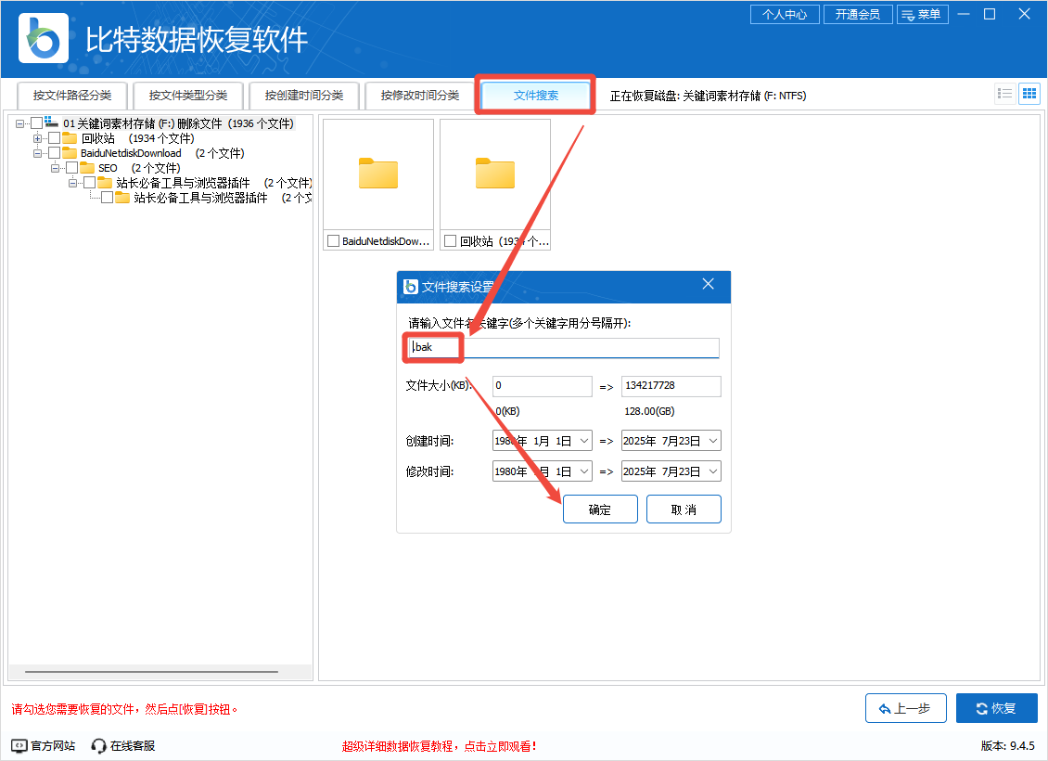
Task: Check 回收站 thumbnail checkbox
Action: click(x=451, y=240)
